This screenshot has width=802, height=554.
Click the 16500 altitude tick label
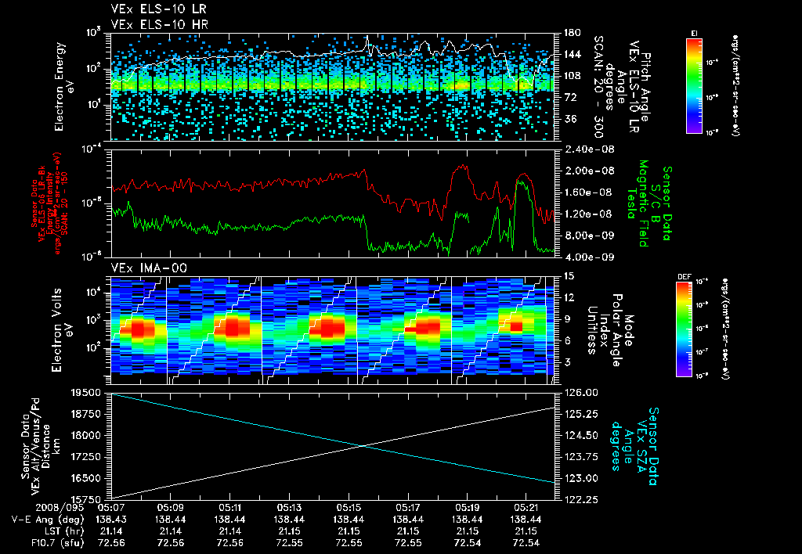pos(87,478)
